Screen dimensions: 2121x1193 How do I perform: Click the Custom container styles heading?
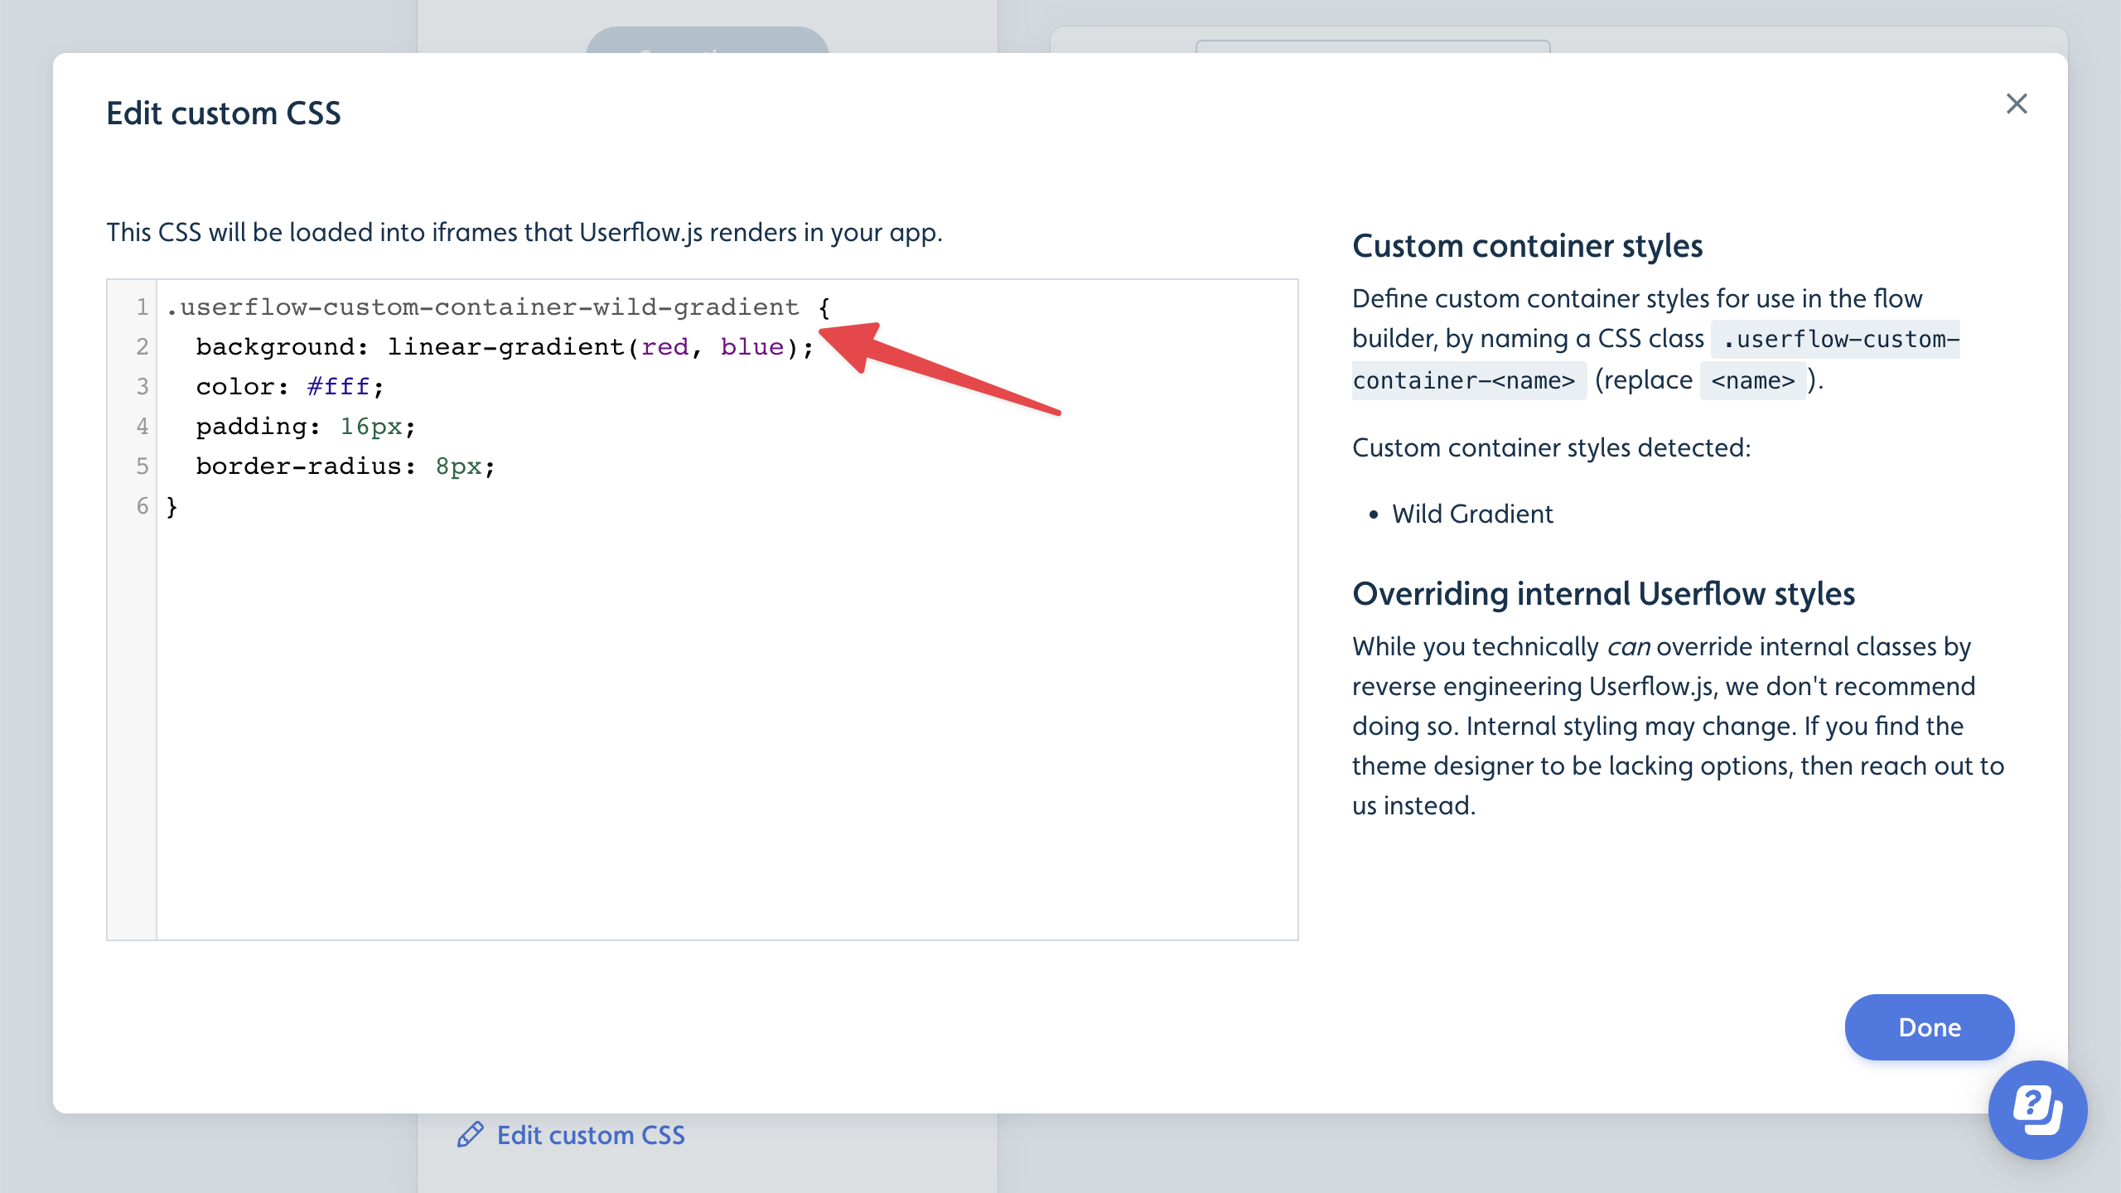point(1527,246)
